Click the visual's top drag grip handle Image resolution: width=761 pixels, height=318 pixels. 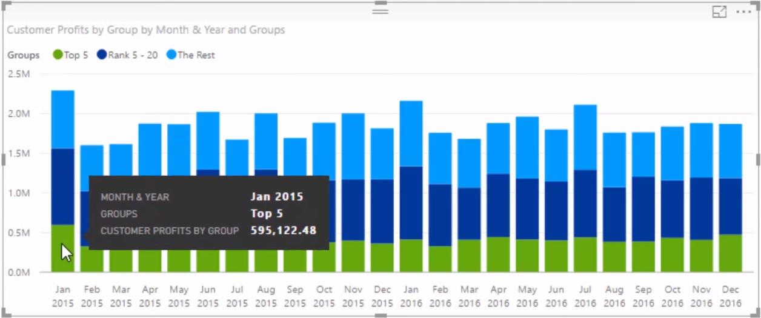tap(380, 12)
